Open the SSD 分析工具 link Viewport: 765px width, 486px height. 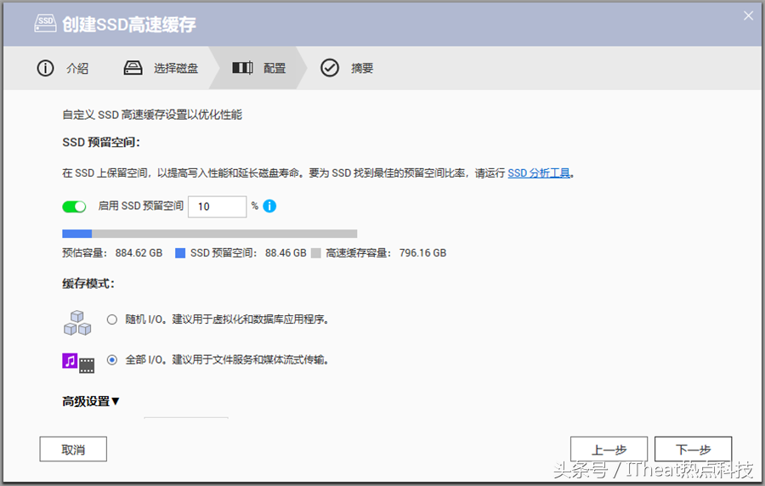pos(539,173)
